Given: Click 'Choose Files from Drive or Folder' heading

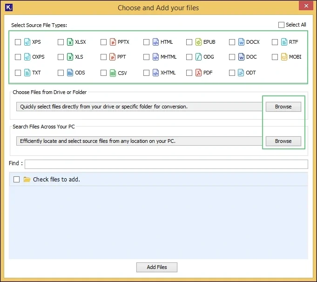Looking at the screenshot, I should coord(49,92).
